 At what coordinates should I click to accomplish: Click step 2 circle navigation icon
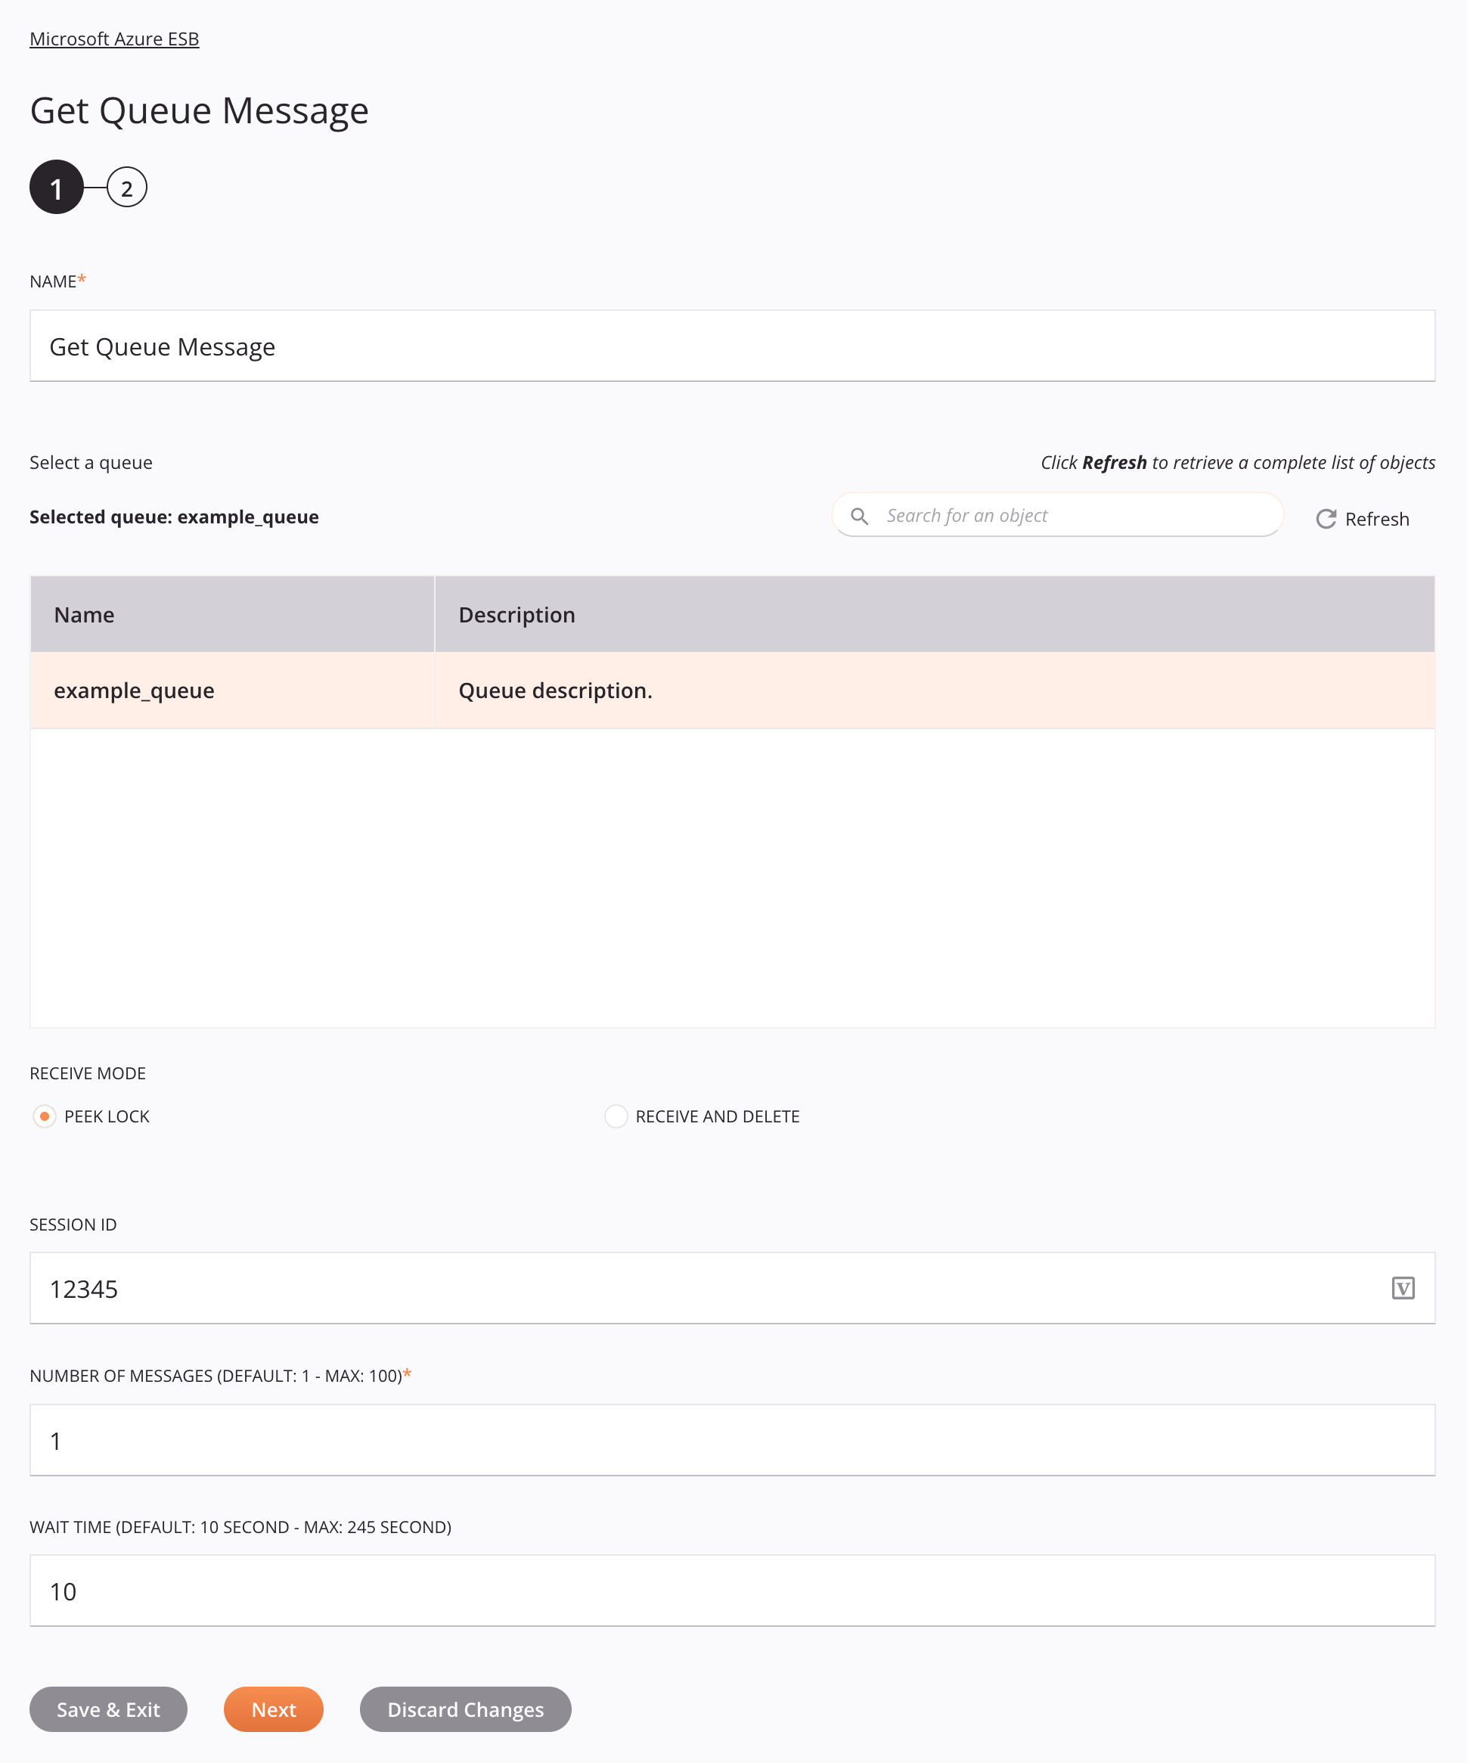point(126,186)
